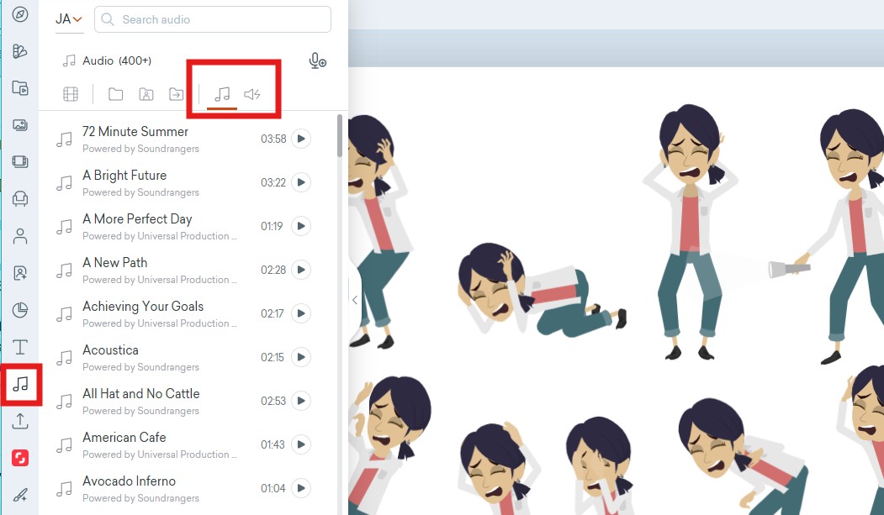Click the Audio (400+) heading
Viewport: 884px width, 515px height.
click(117, 60)
